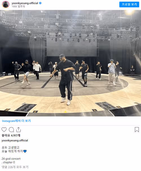Image resolution: width=141 pixels, height=171 pixels.
Task: Click the 프로필 보기 button
Action: (x=129, y=5)
